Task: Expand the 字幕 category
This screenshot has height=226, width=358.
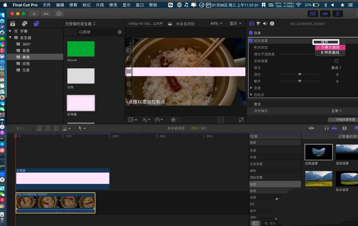Action: pyautogui.click(x=10, y=31)
